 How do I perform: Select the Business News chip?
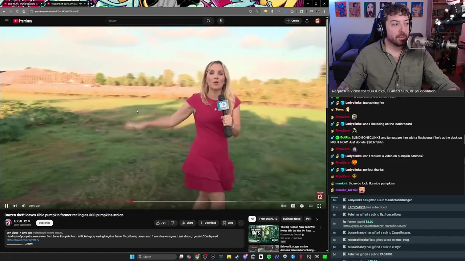[292, 219]
